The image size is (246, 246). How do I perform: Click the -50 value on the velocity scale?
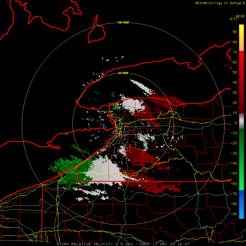coord(234,174)
